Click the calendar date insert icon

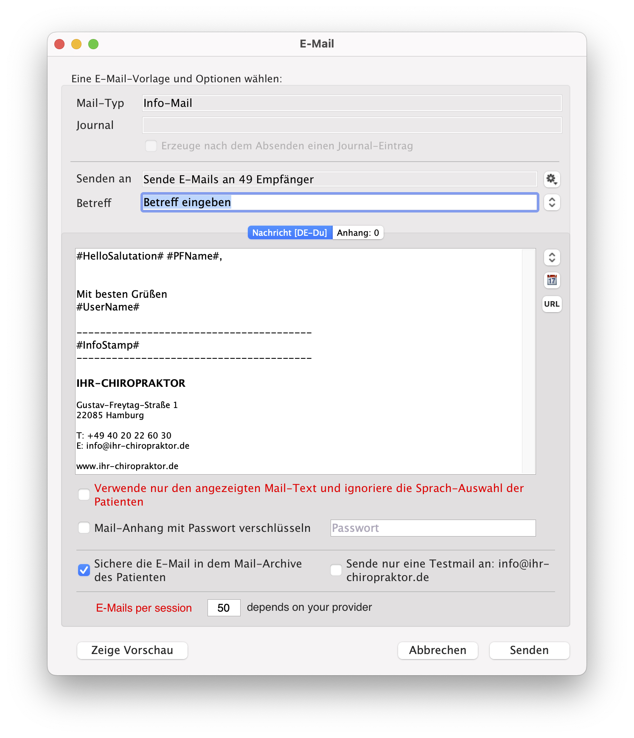point(552,280)
